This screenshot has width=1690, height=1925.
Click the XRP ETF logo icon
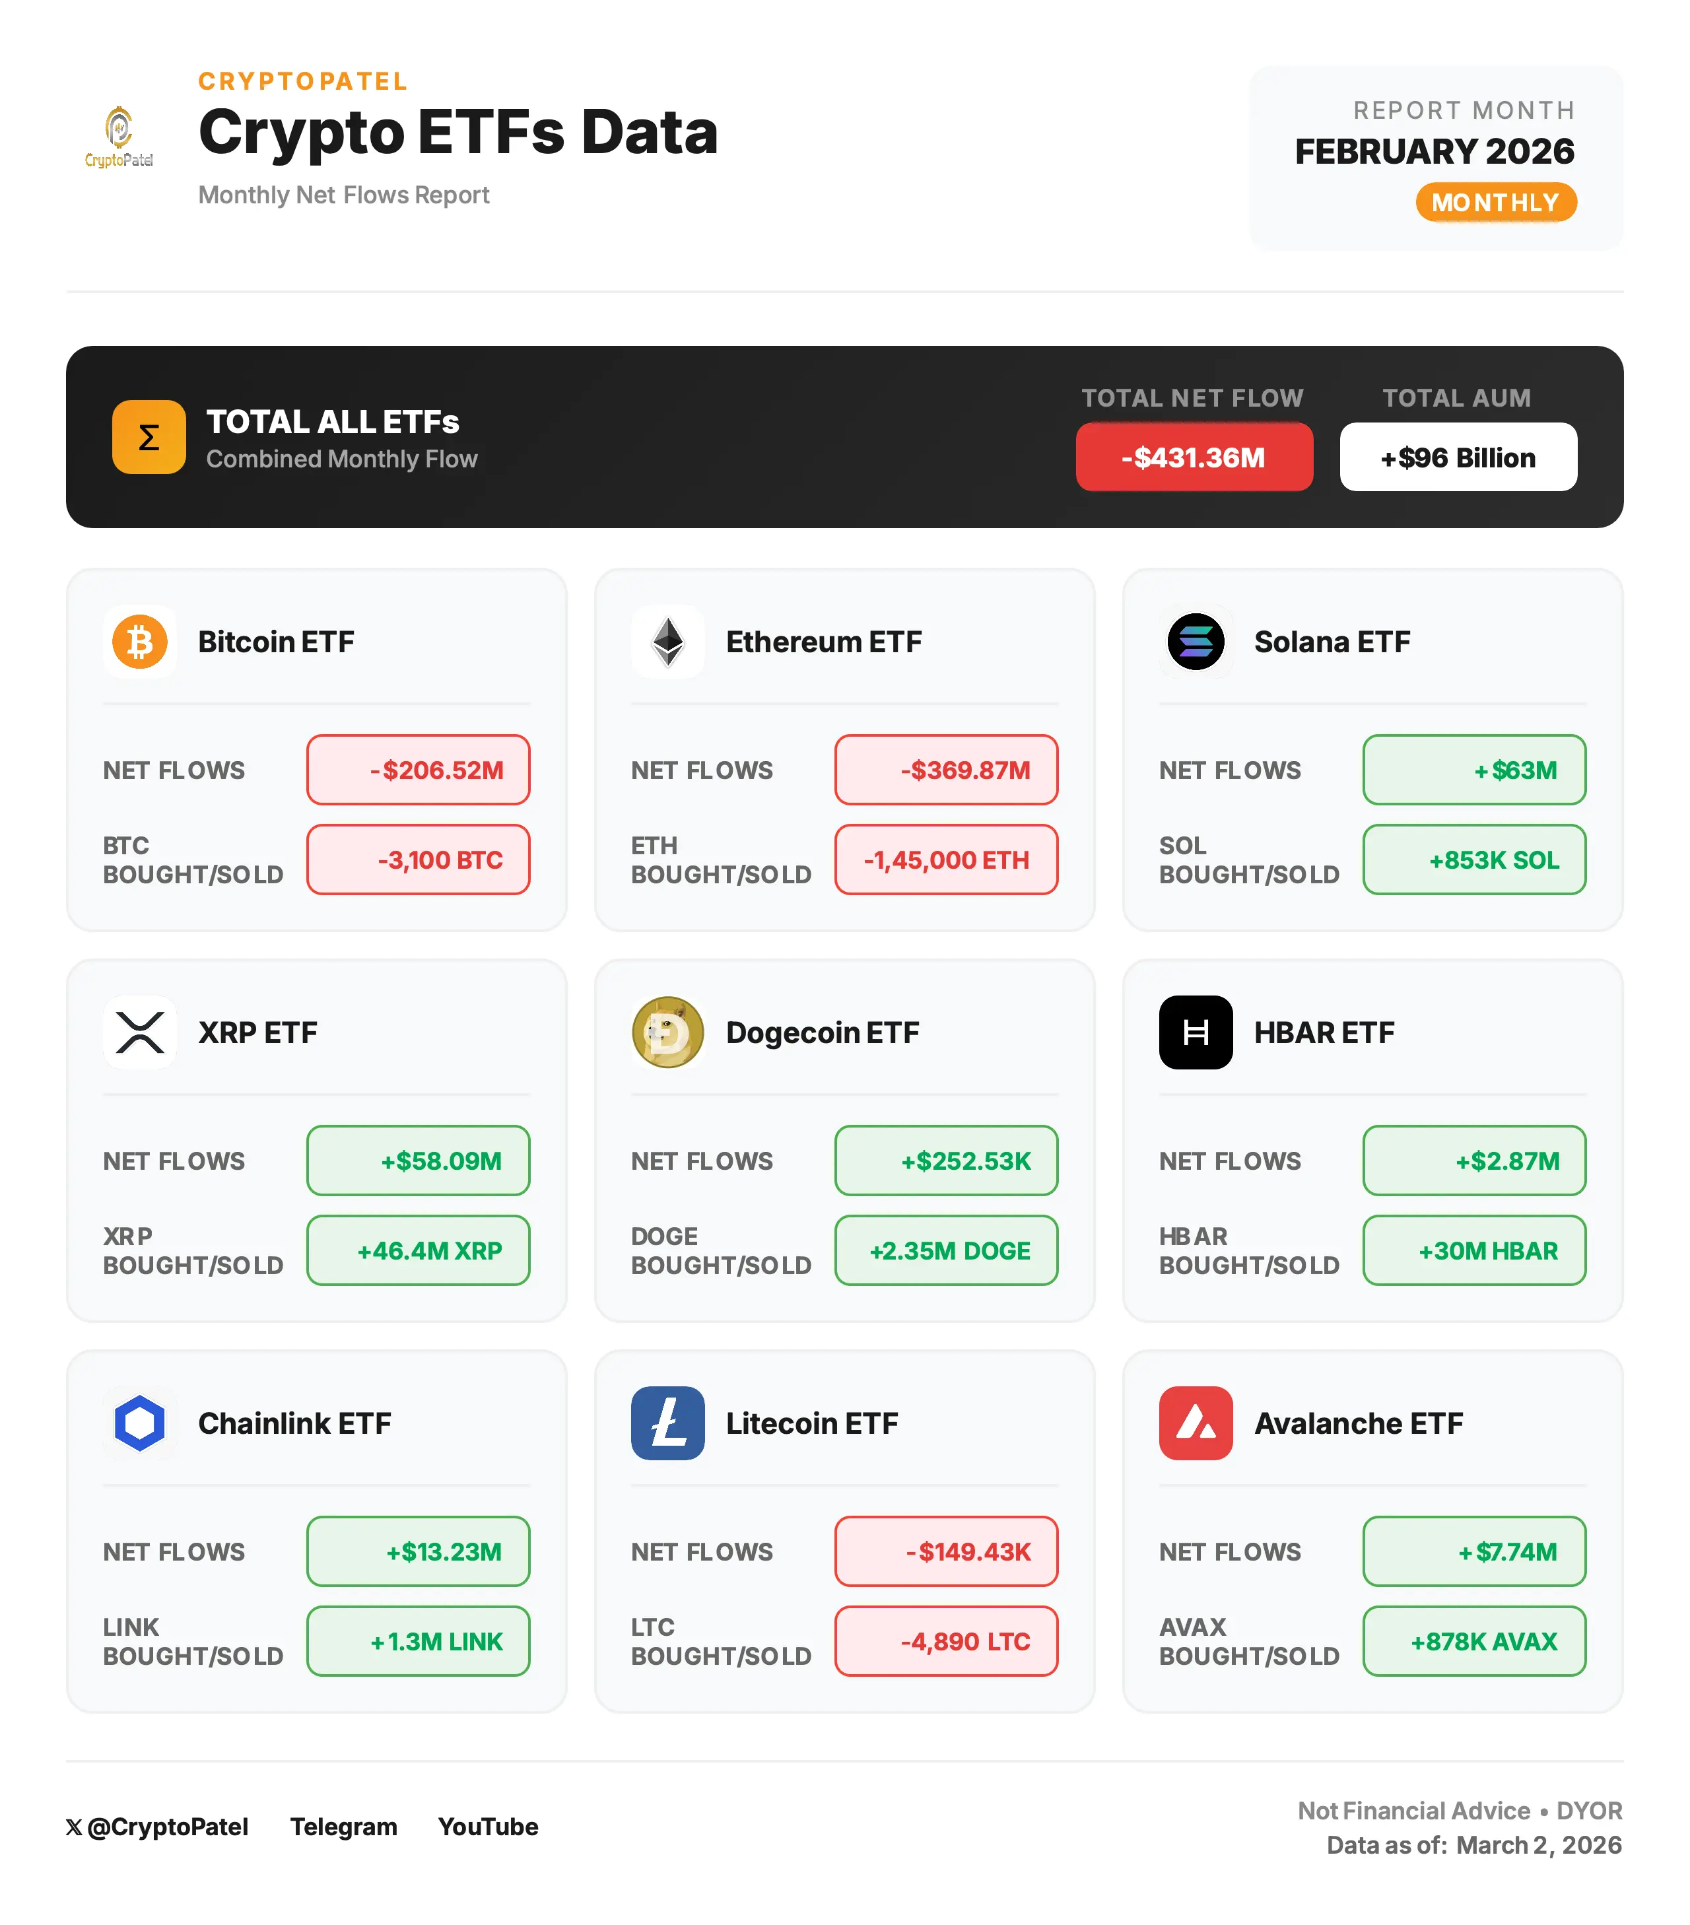[x=139, y=1032]
